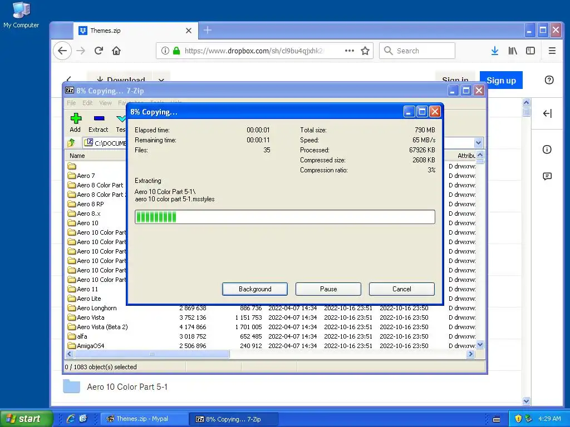Click the 2 869 638 size value
570x427 pixels.
[x=193, y=308]
